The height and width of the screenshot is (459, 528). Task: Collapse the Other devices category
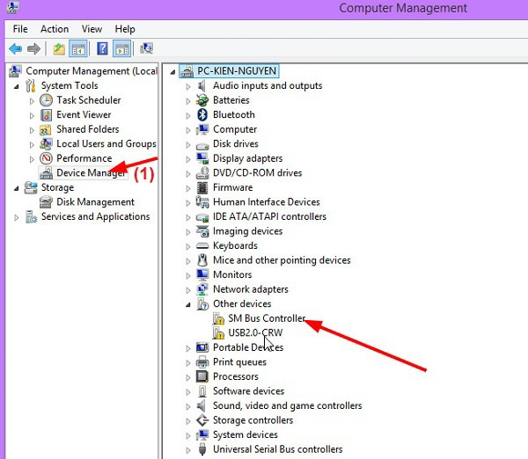[188, 304]
